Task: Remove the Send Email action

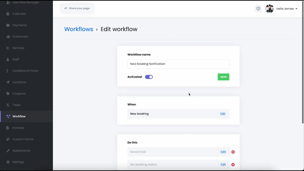Action: 233,152
